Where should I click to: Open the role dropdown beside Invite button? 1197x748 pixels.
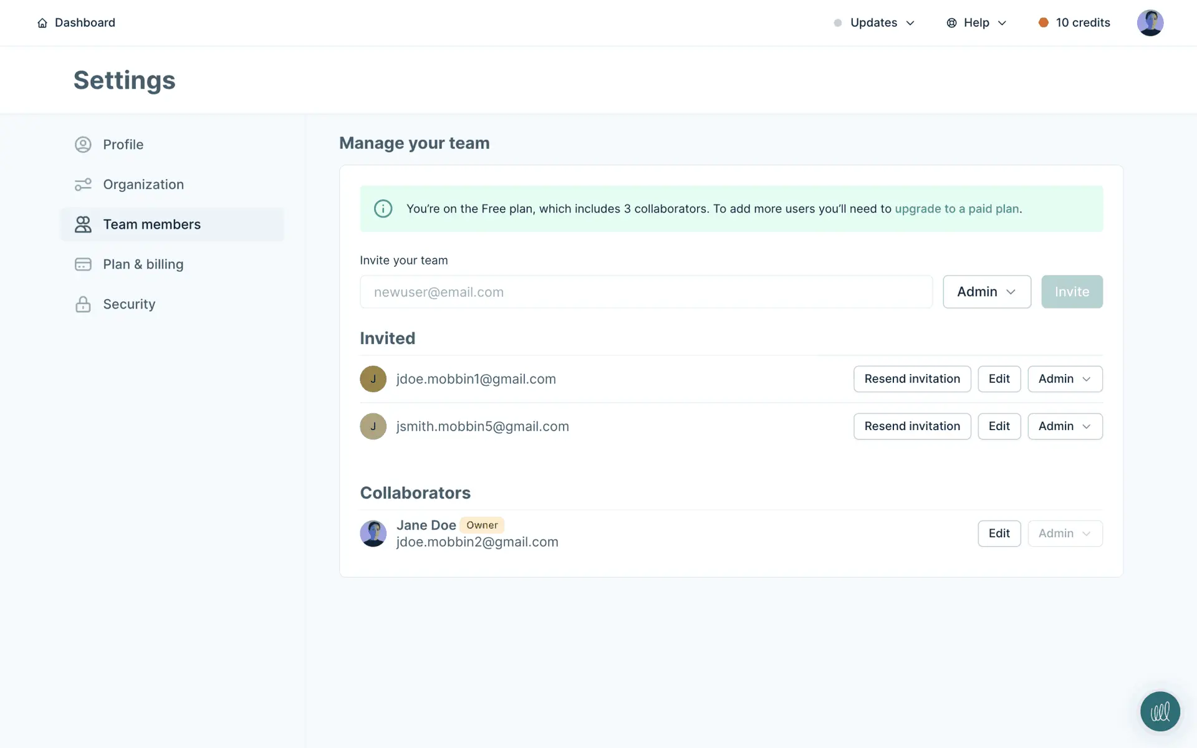[x=986, y=292]
